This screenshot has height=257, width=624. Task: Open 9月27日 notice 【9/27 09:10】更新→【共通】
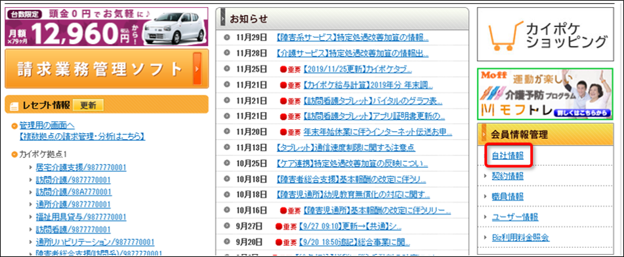350,226
